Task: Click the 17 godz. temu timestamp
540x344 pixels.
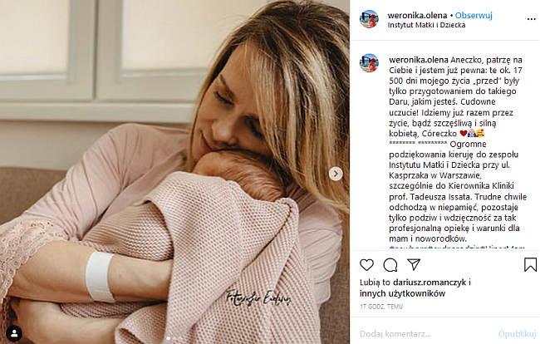Action: click(x=381, y=307)
